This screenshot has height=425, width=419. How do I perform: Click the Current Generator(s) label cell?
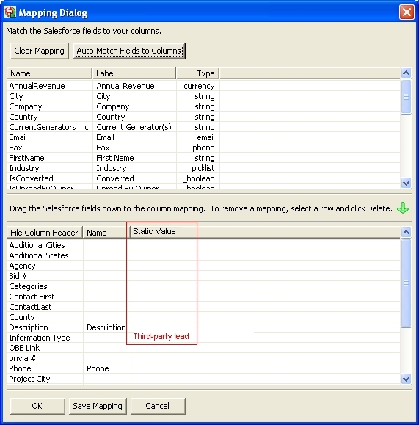click(x=134, y=127)
